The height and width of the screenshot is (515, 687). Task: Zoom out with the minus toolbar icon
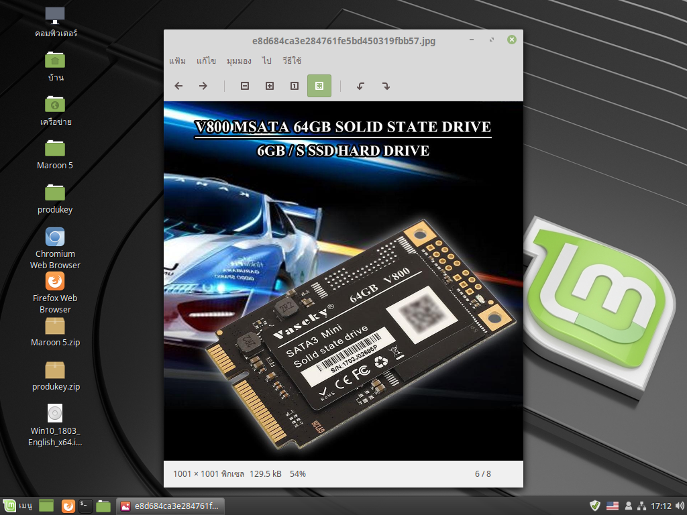tap(245, 86)
